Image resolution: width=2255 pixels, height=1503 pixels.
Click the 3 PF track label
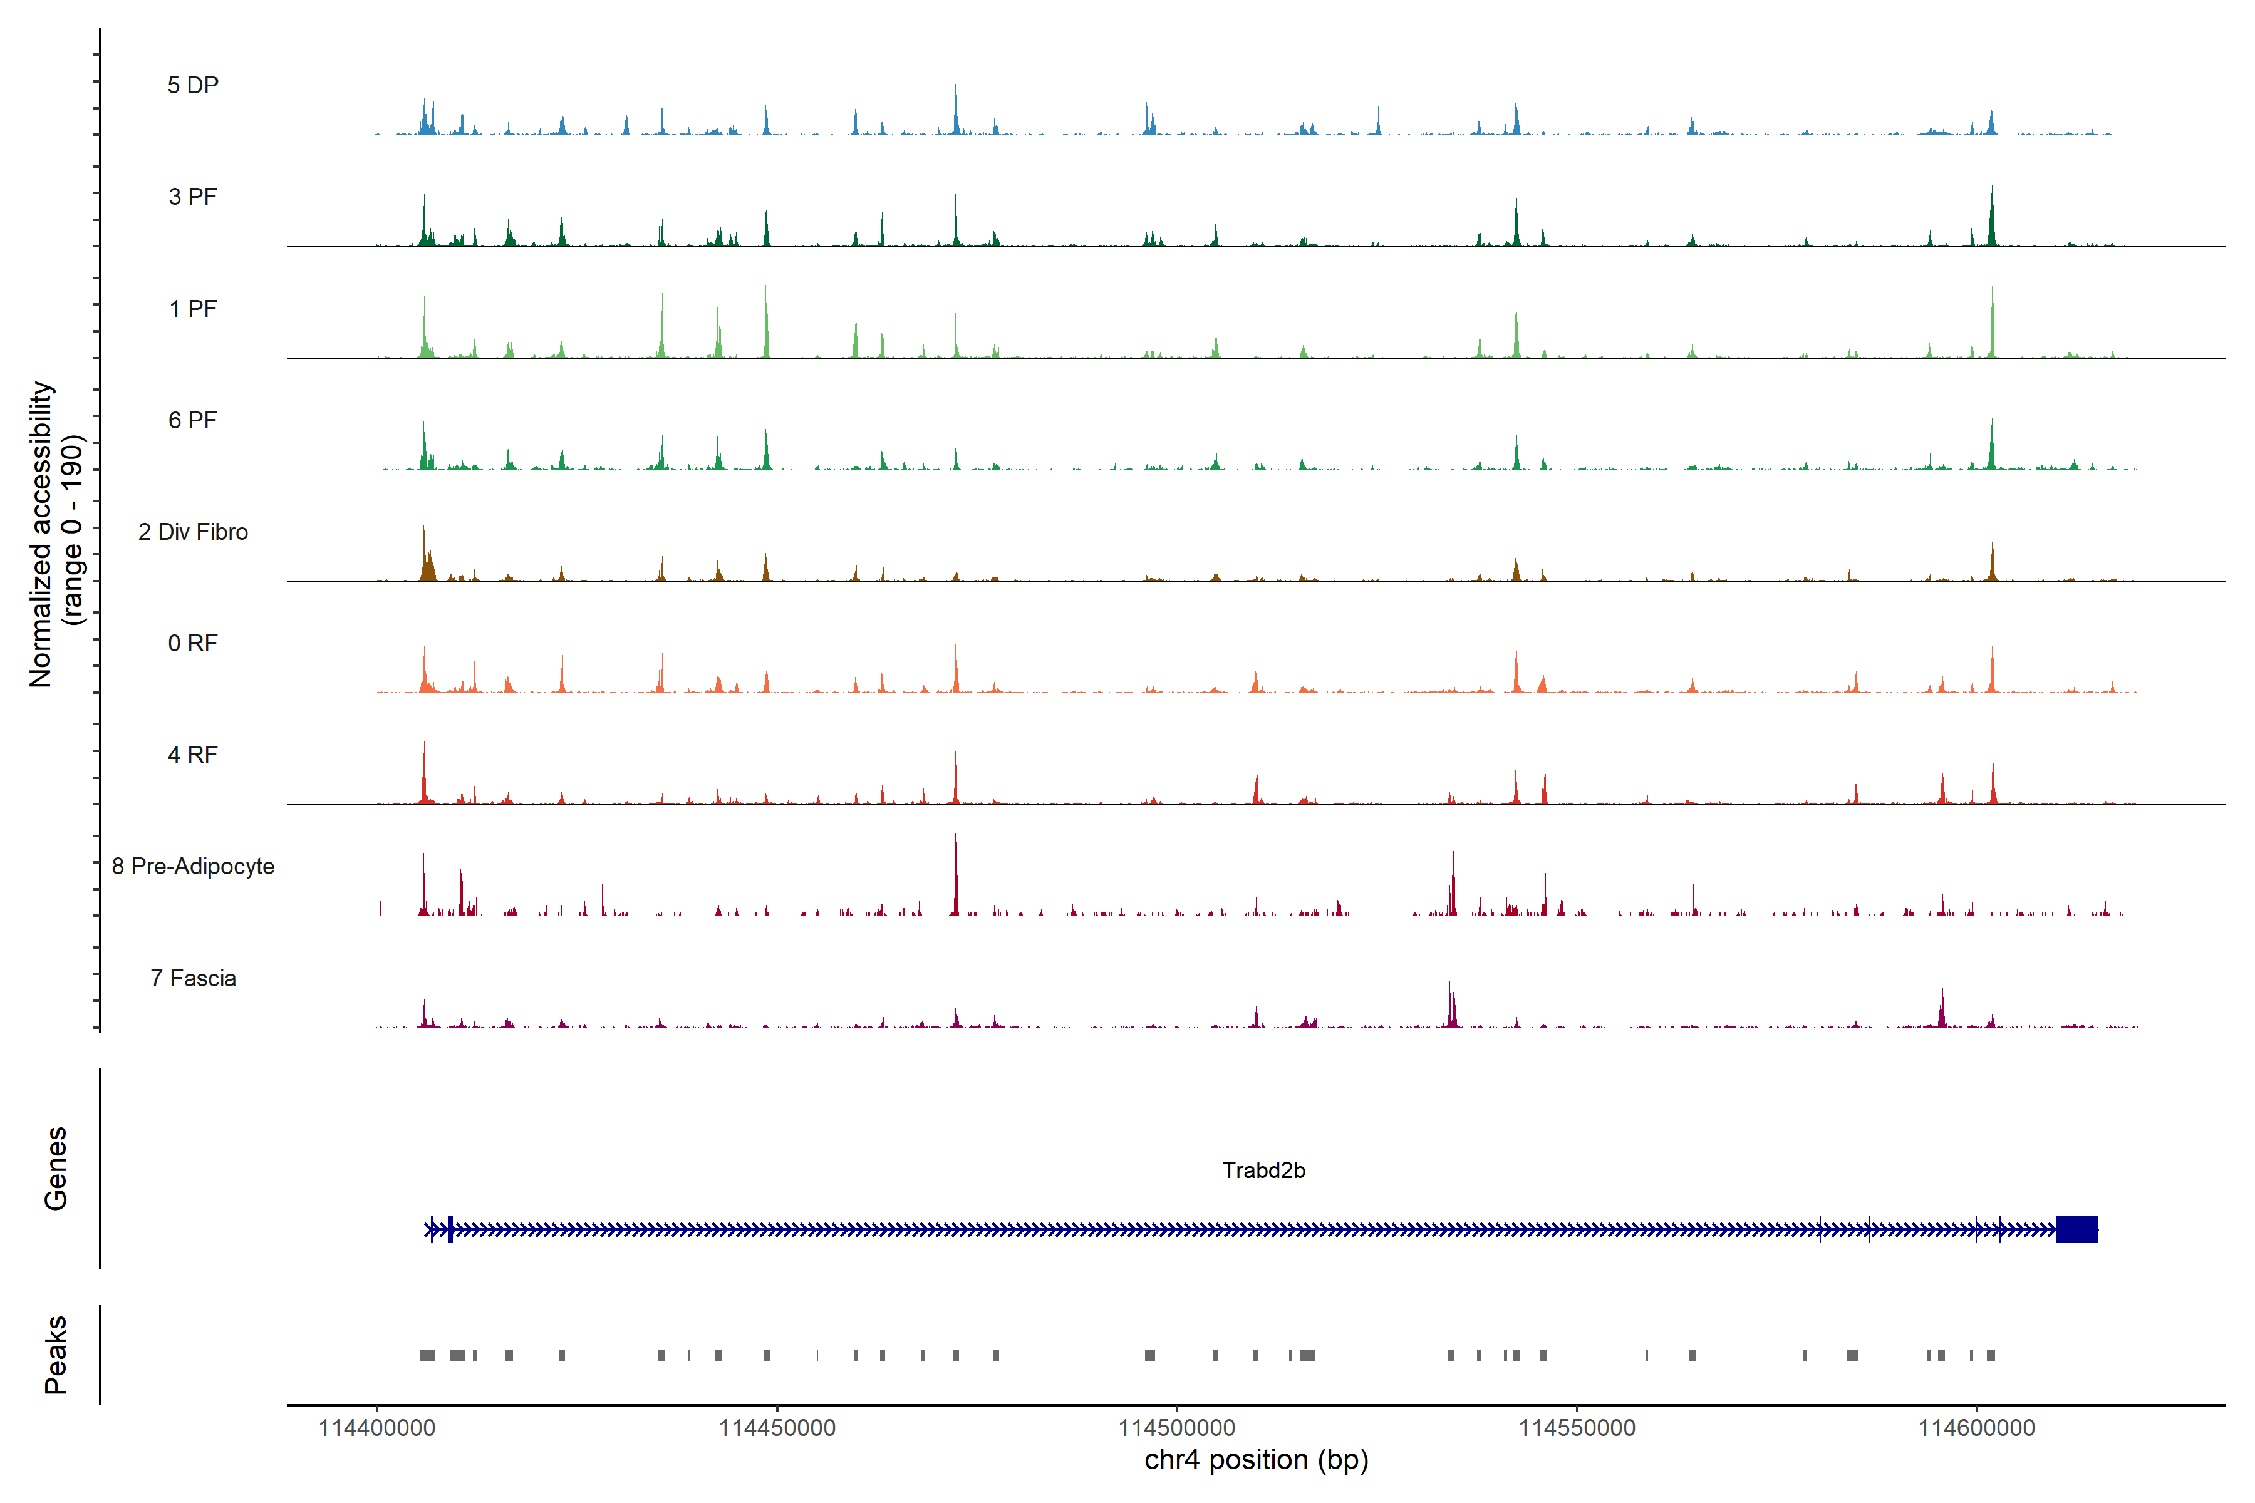click(x=193, y=197)
